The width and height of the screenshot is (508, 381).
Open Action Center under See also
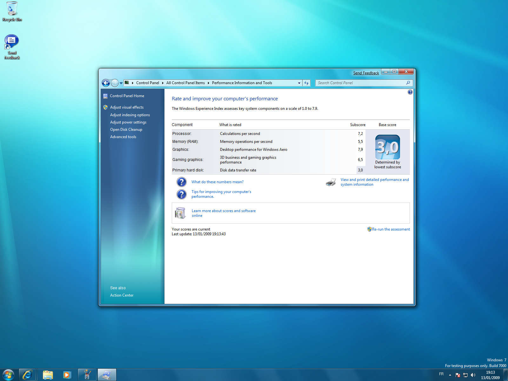pyautogui.click(x=122, y=295)
